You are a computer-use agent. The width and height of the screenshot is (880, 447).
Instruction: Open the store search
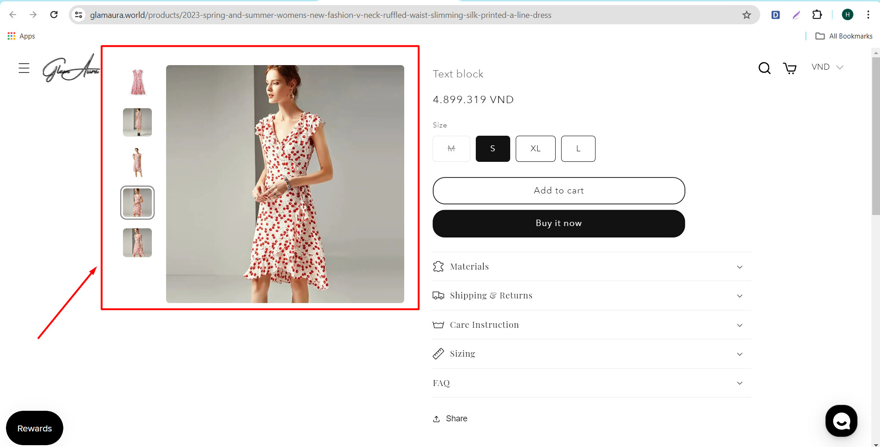click(764, 68)
